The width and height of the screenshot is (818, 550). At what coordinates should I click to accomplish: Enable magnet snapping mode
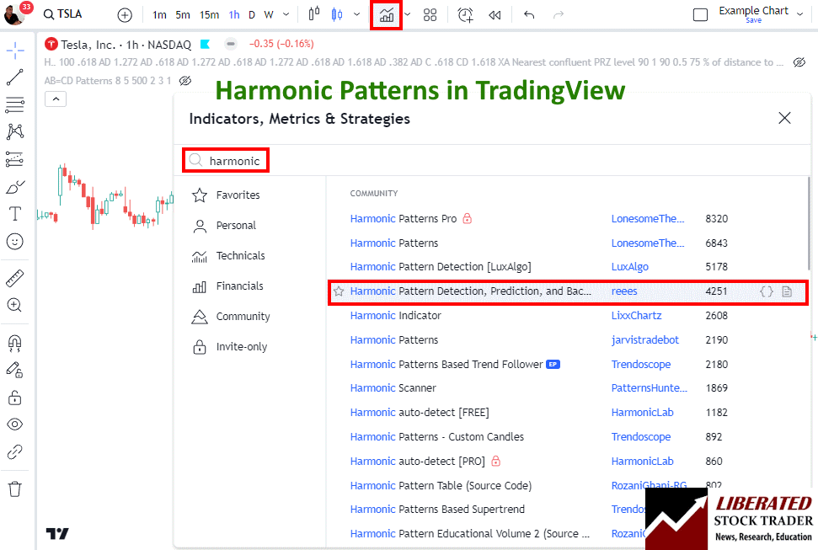[x=17, y=343]
